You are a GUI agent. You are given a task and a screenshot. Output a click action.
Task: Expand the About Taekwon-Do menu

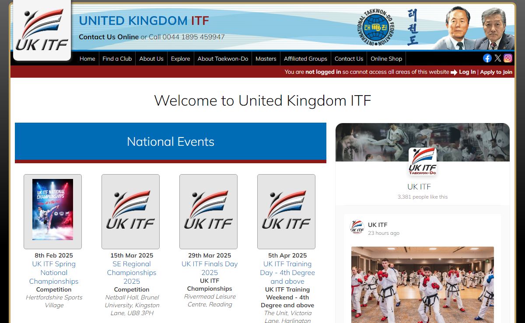(223, 58)
